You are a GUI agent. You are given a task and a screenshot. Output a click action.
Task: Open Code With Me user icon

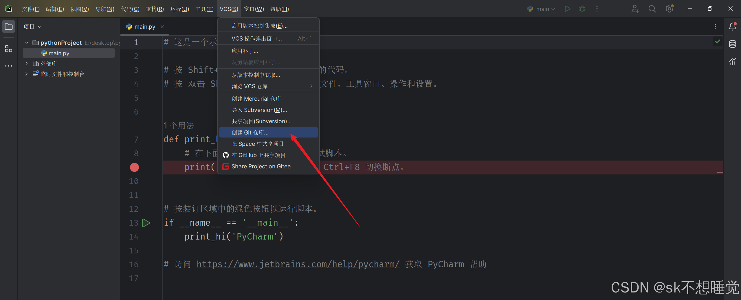click(x=635, y=9)
